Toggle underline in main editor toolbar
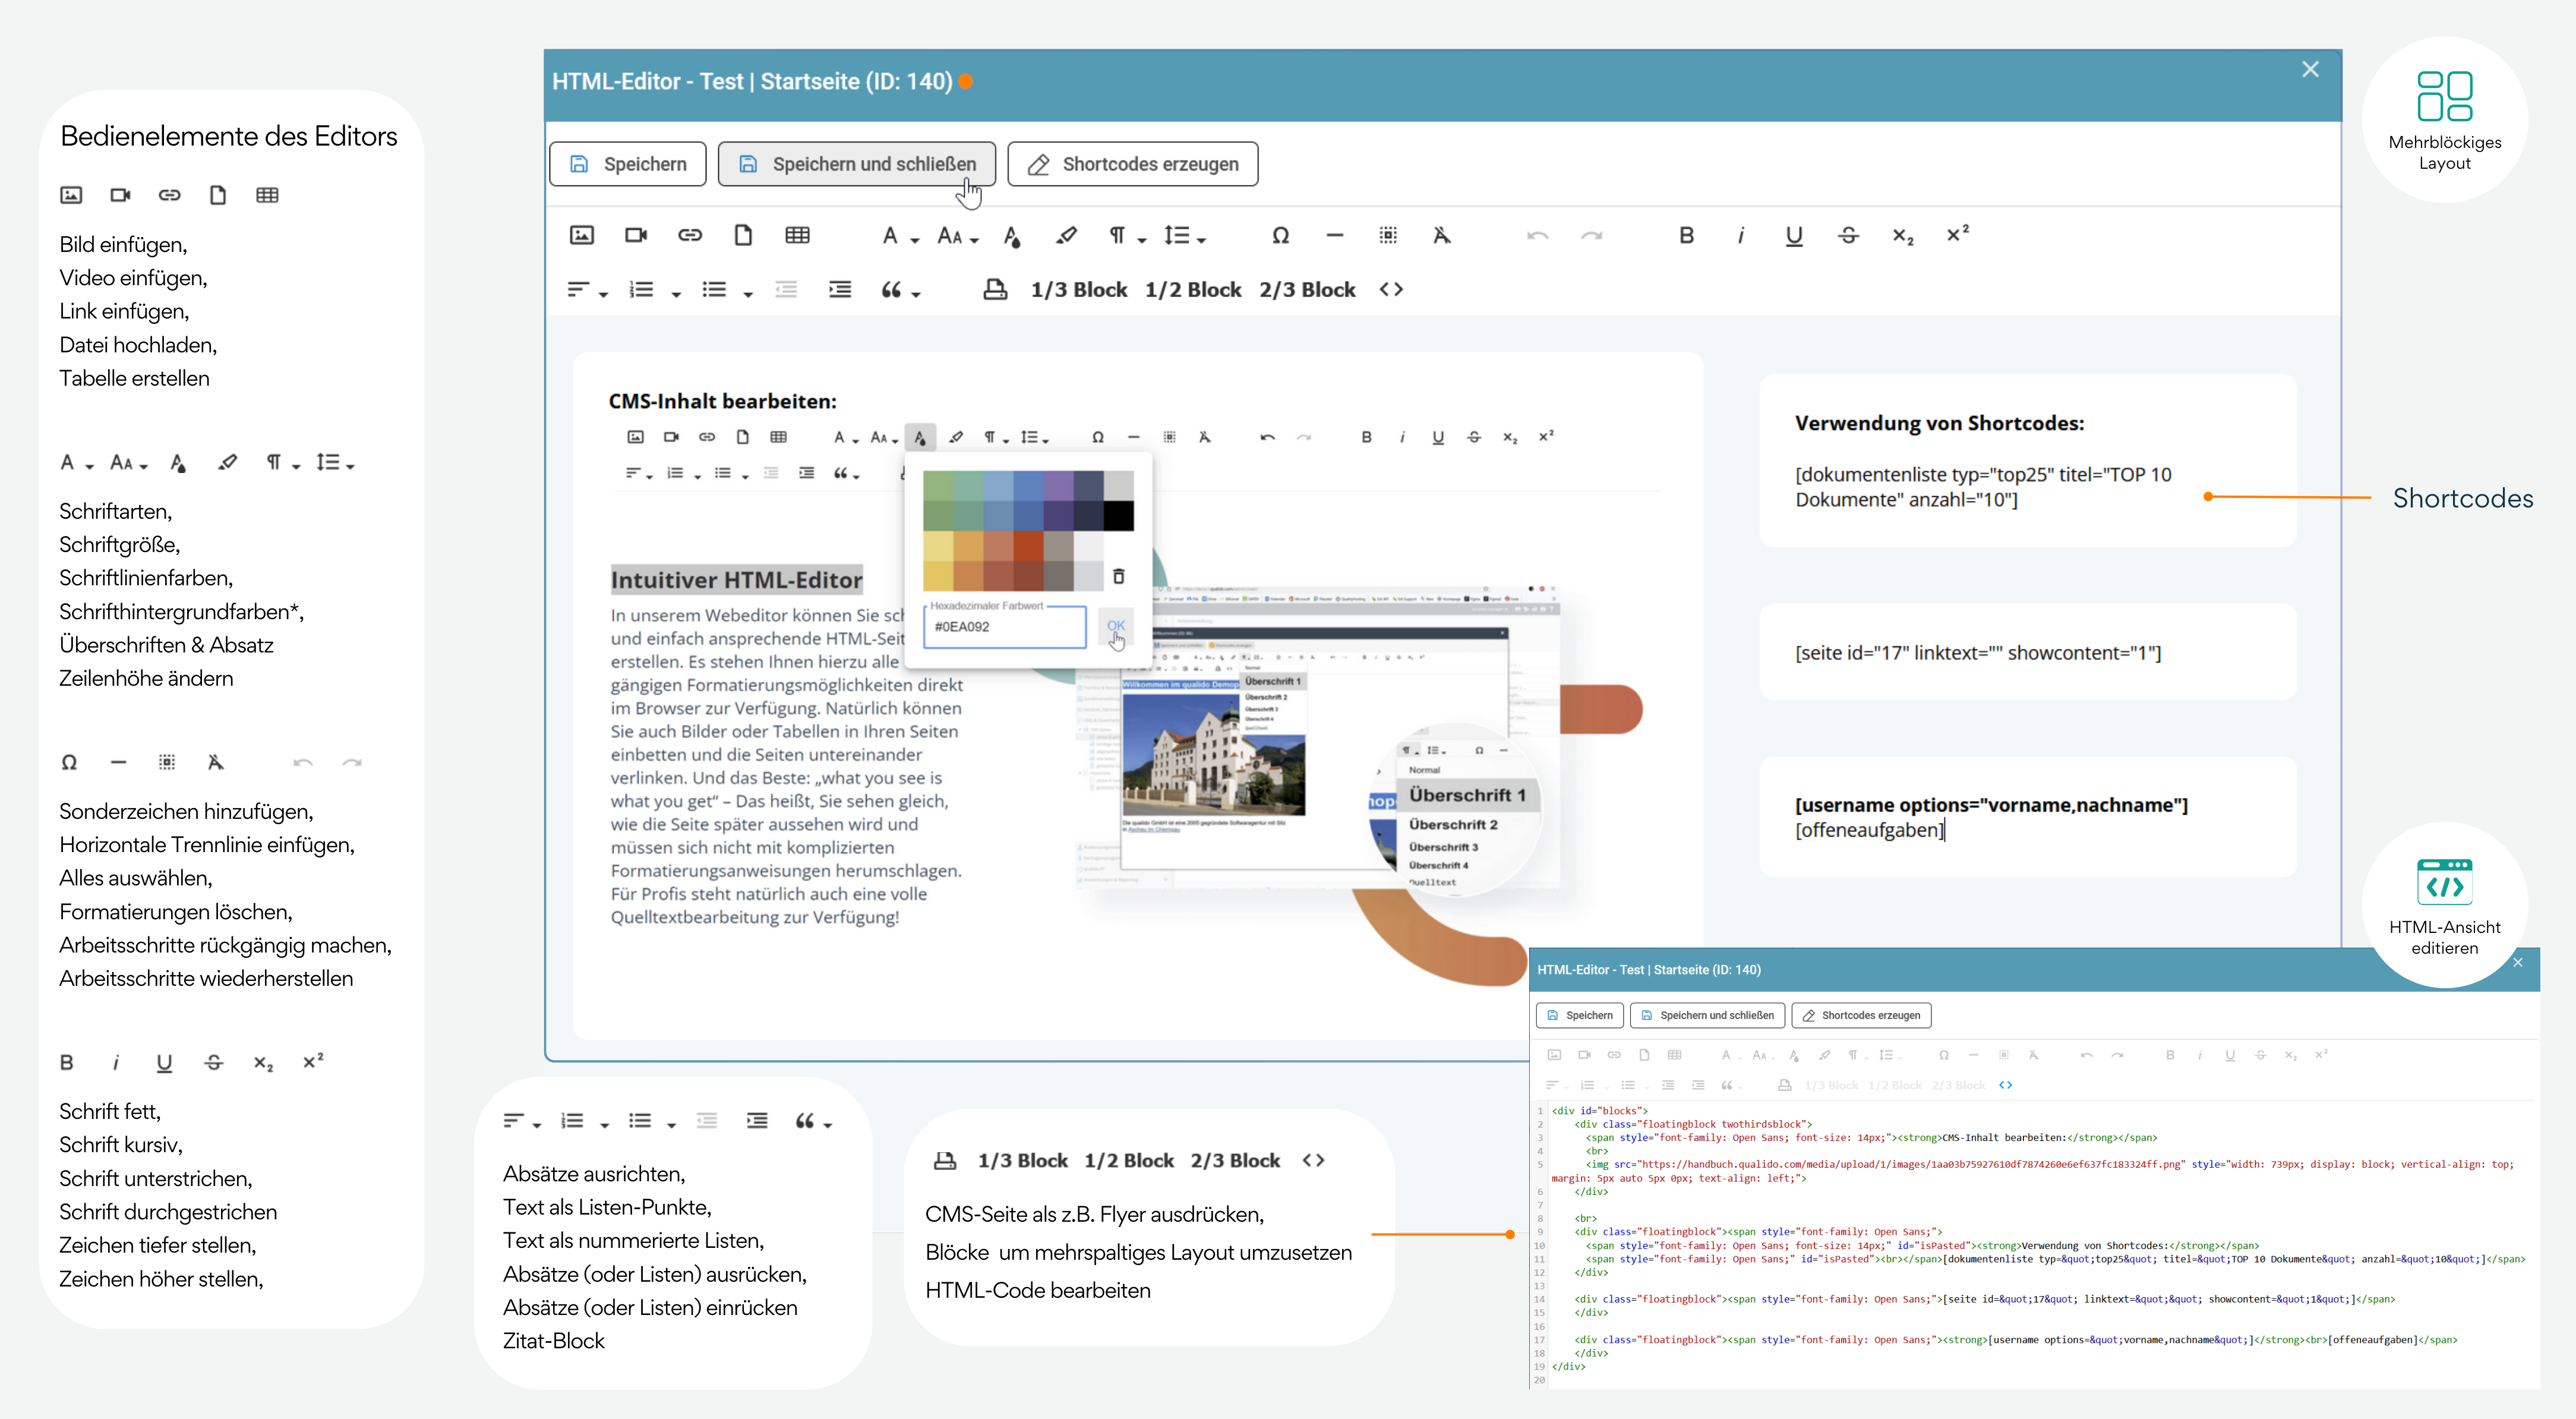 tap(1794, 236)
